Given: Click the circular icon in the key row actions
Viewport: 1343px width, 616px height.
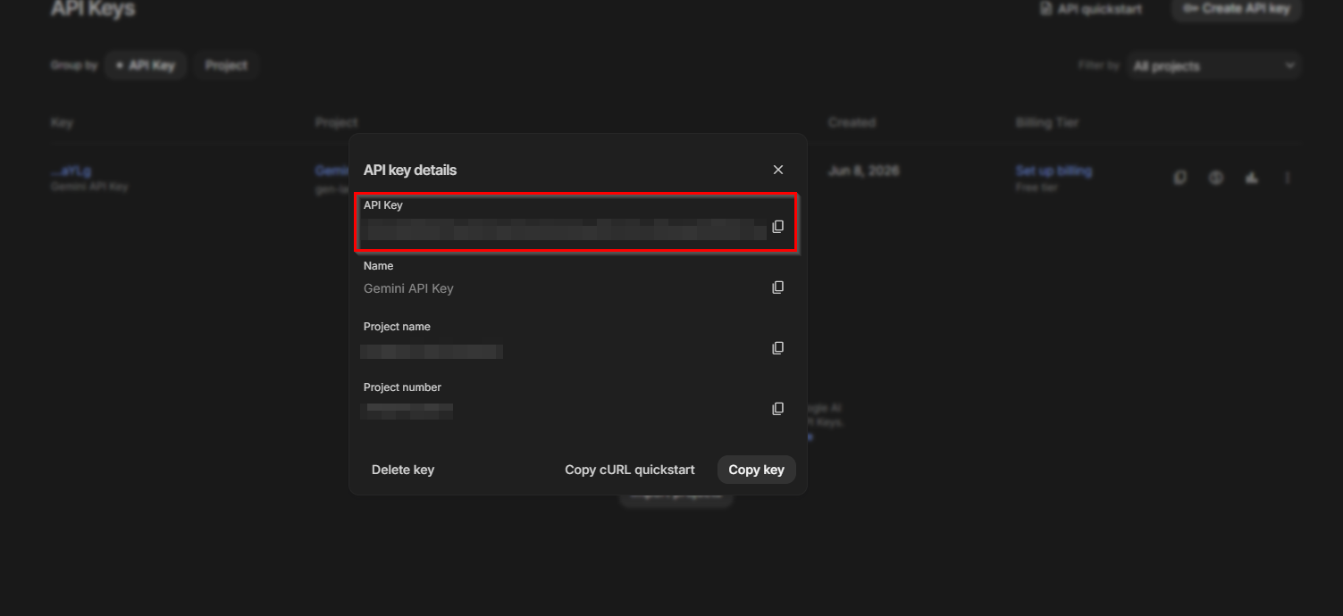Looking at the screenshot, I should [x=1216, y=178].
